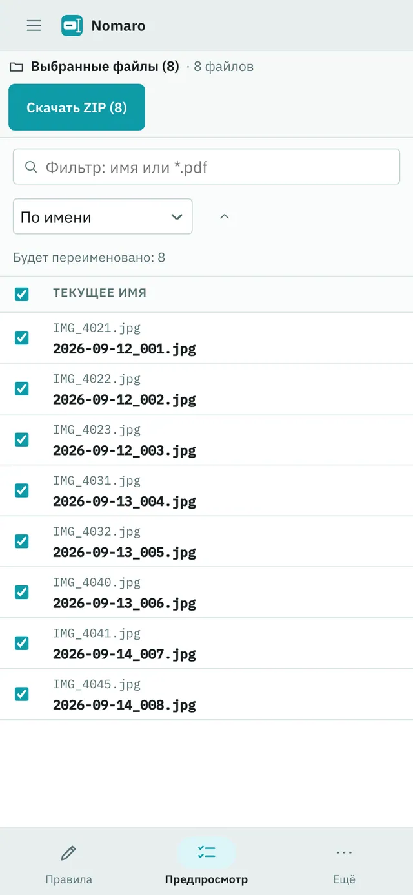Select row 2026-09-13_004.jpg
This screenshot has width=413, height=895.
point(206,490)
